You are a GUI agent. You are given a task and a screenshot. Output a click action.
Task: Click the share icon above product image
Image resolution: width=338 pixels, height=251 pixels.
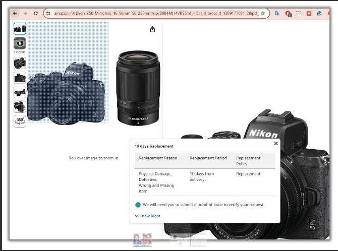pos(152,29)
